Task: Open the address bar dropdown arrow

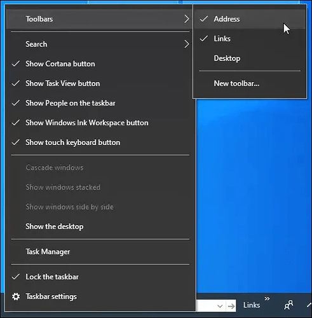Action: click(x=220, y=306)
